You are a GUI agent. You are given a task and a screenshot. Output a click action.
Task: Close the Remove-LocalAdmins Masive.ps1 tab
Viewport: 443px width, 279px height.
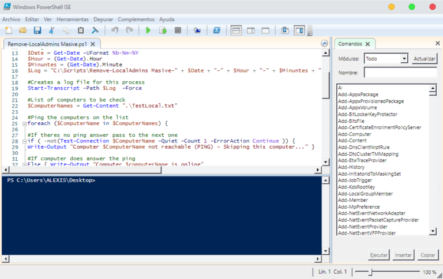(x=93, y=44)
